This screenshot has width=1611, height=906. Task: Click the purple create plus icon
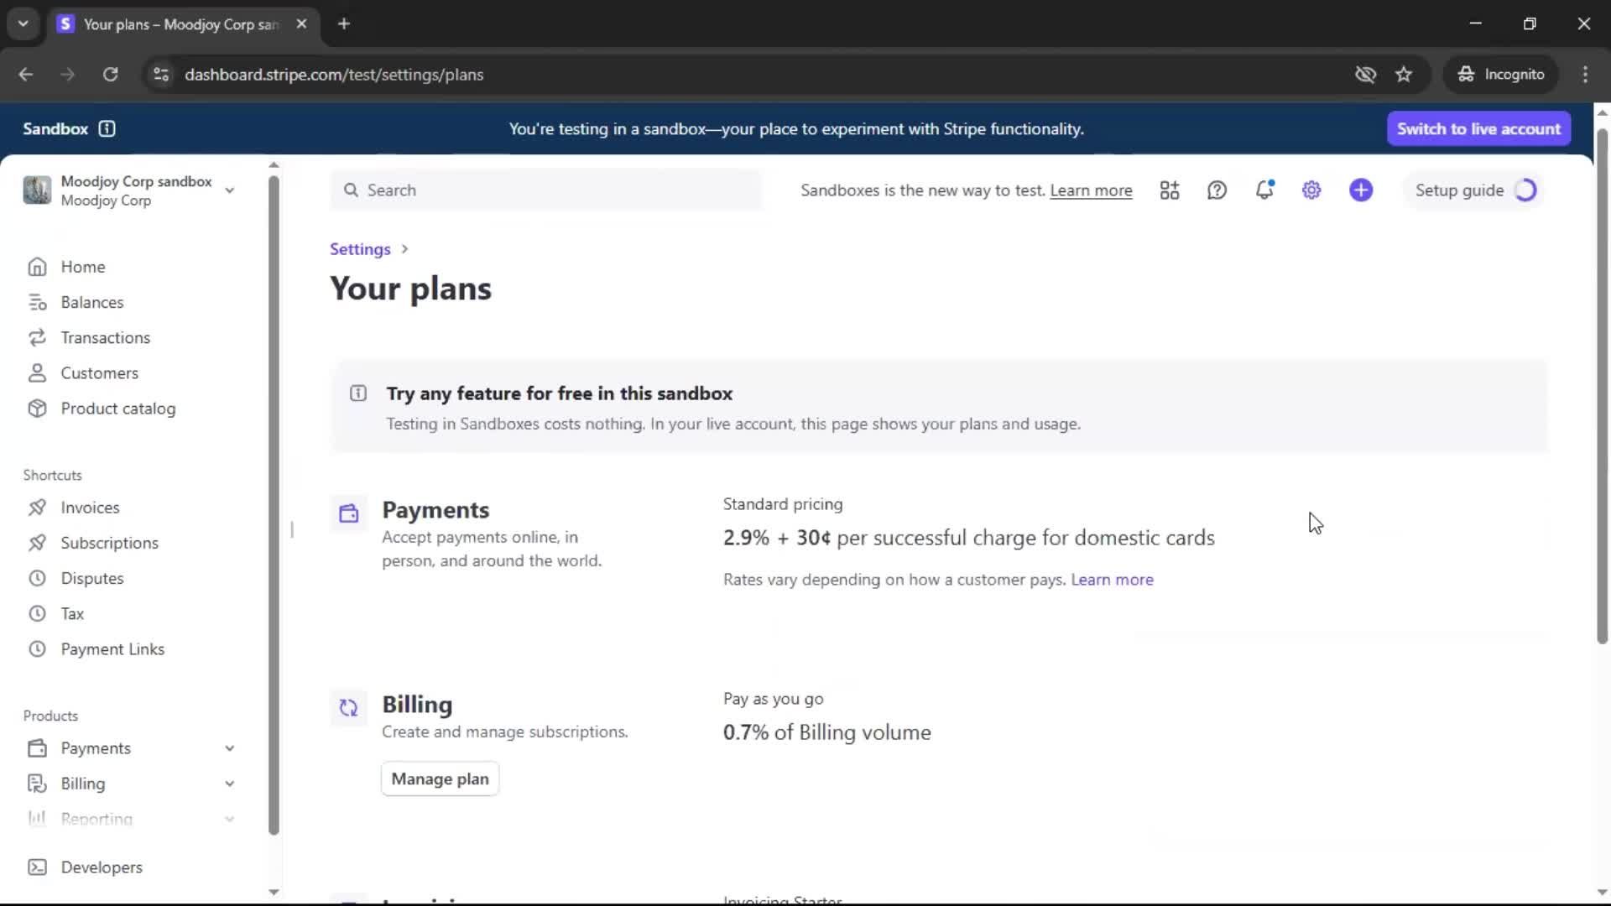[x=1361, y=190]
